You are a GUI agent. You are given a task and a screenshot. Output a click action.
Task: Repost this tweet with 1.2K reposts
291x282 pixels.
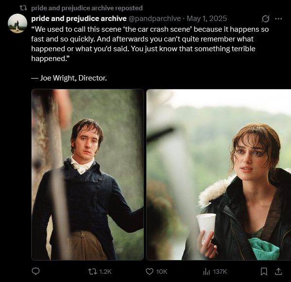(x=92, y=272)
